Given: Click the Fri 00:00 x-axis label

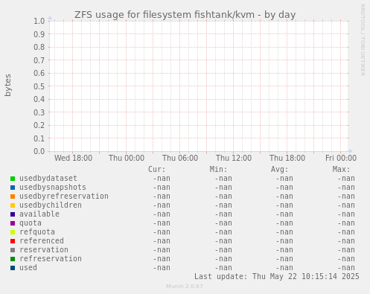Looking at the screenshot, I should pos(341,158).
